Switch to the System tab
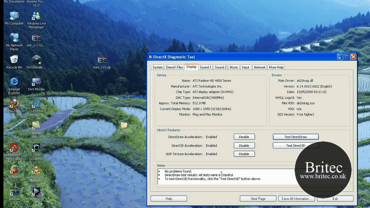370x208 pixels. [158, 67]
